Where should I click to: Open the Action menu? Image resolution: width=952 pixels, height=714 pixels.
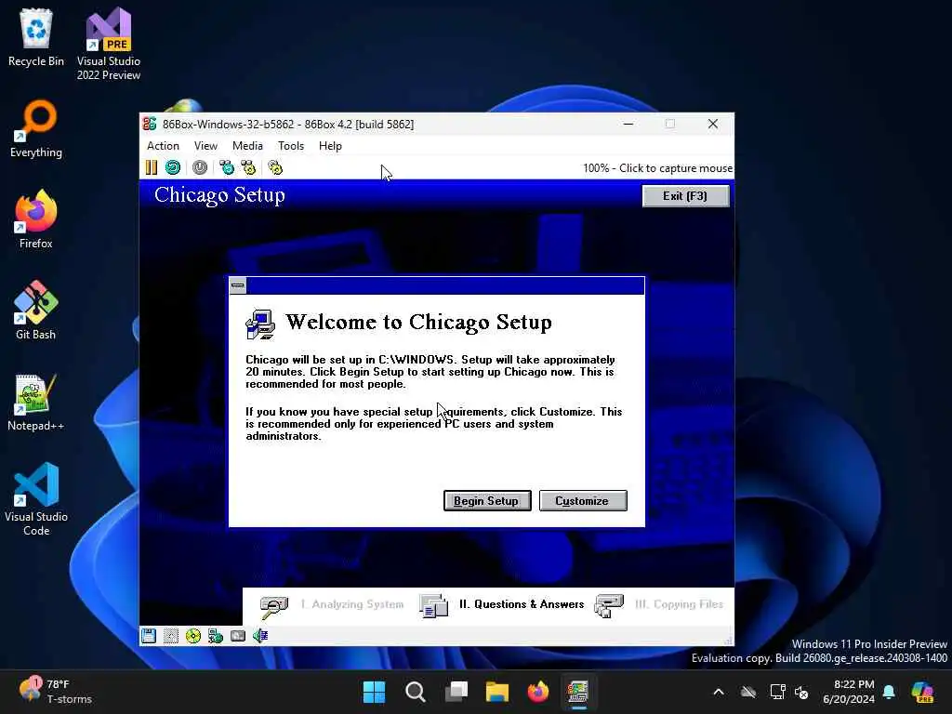[x=163, y=146]
